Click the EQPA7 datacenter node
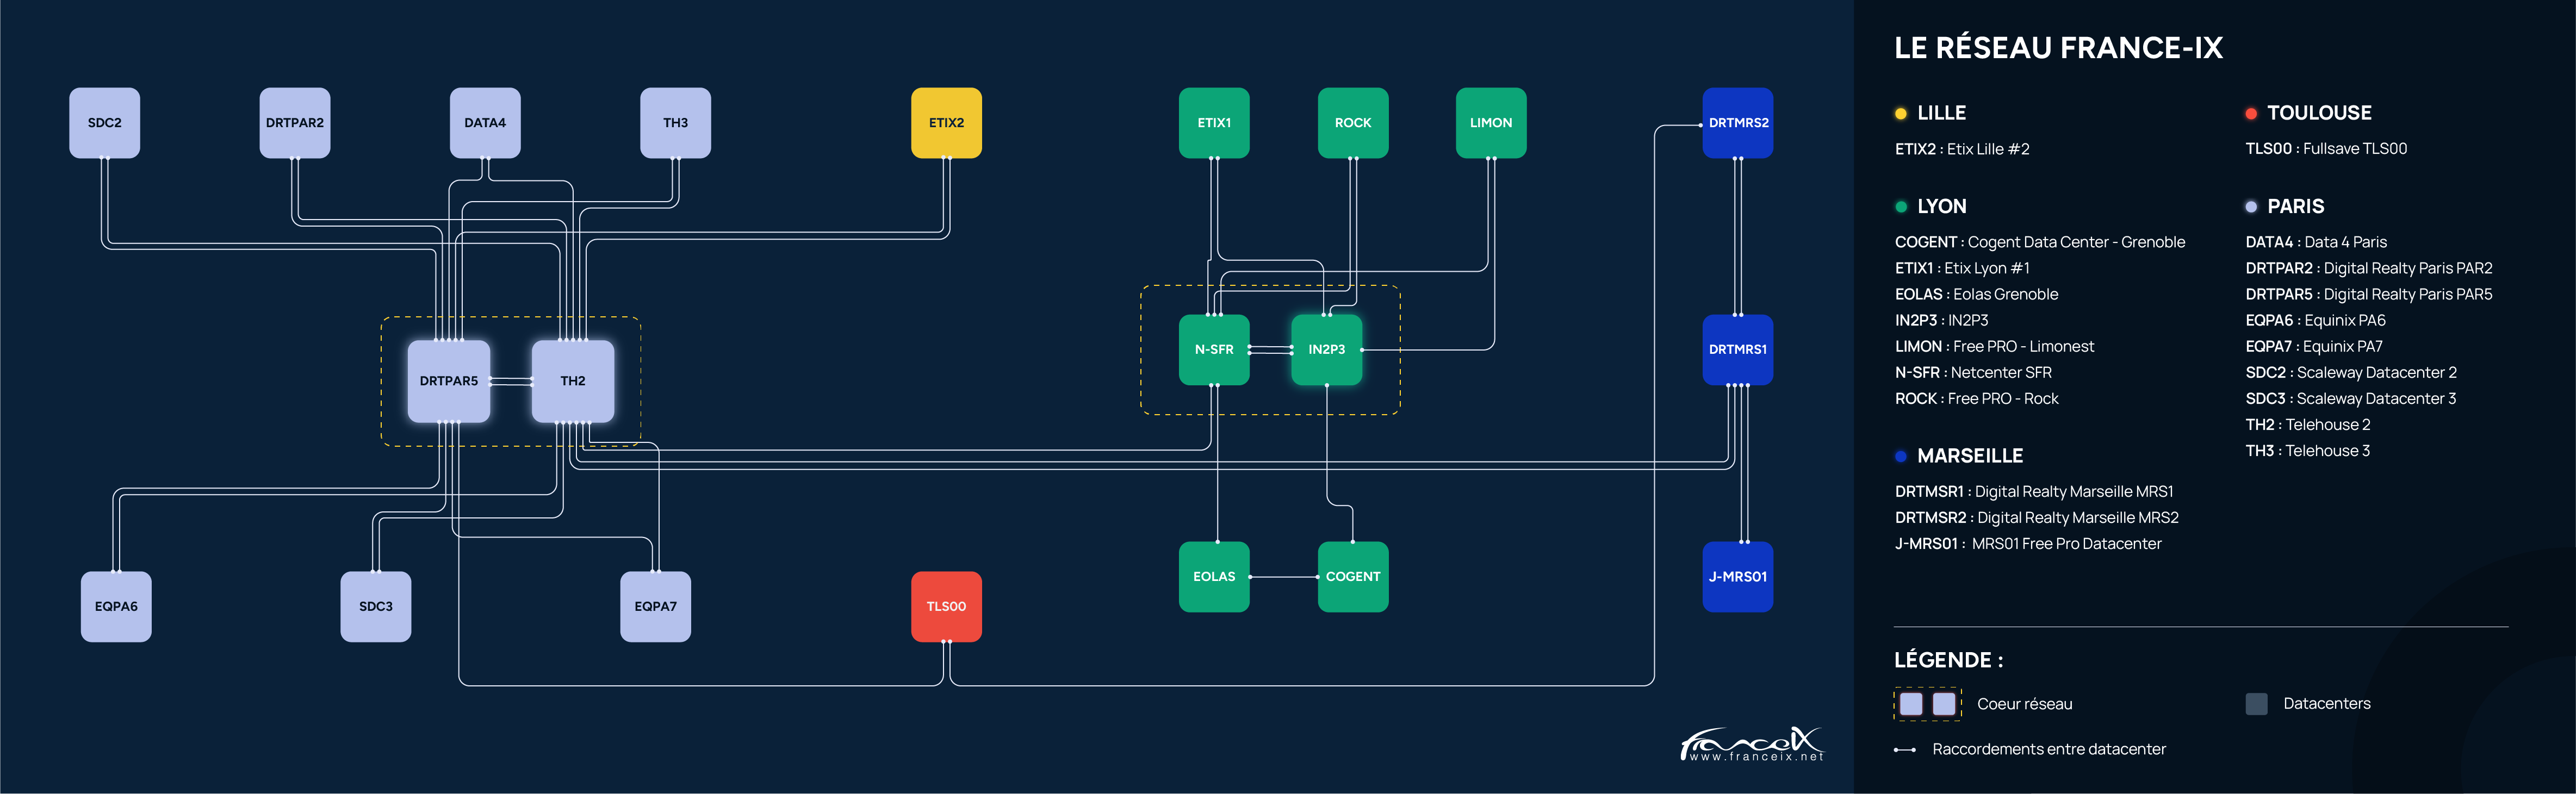Image resolution: width=2576 pixels, height=794 pixels. point(656,607)
